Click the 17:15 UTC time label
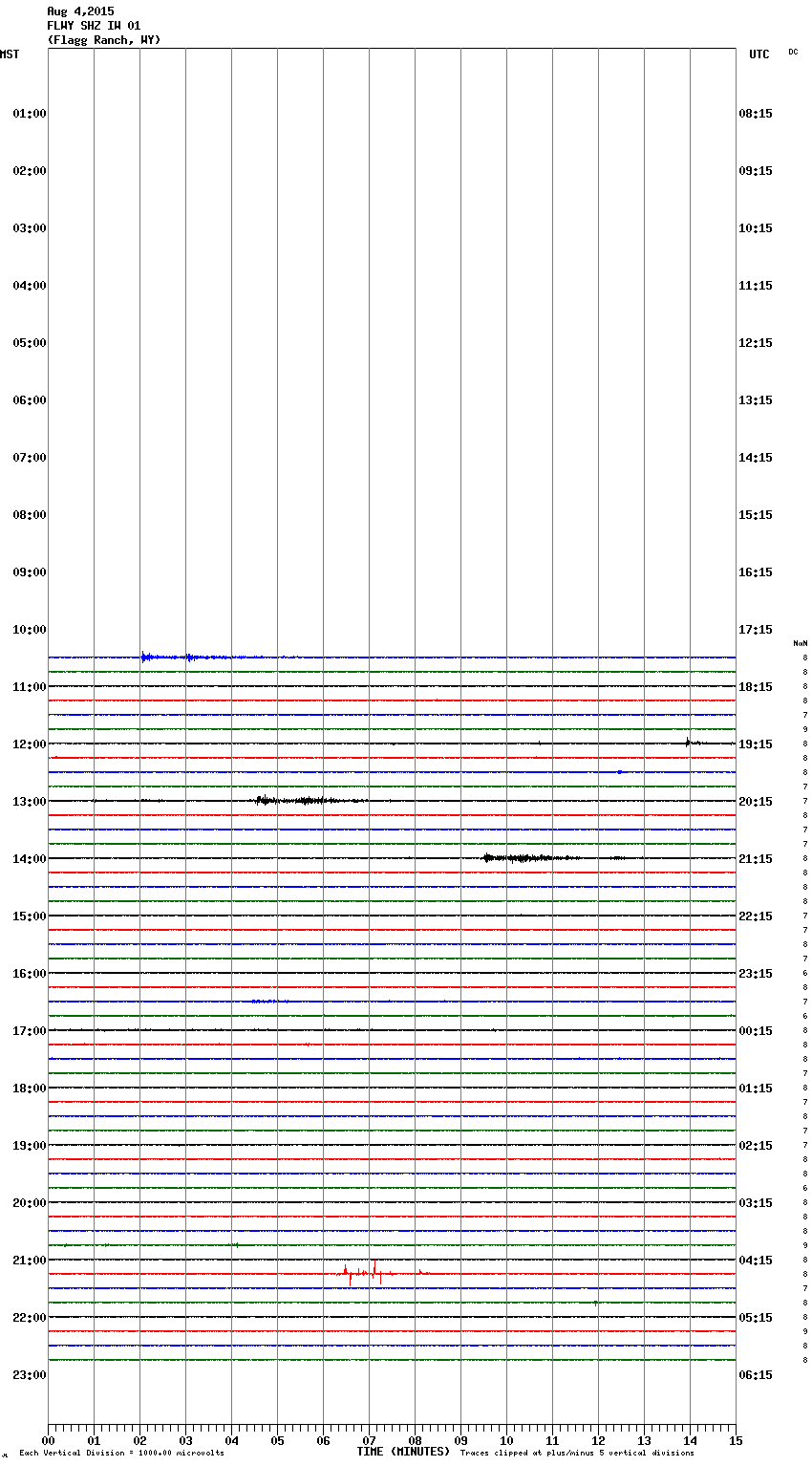This screenshot has height=1466, width=812. (x=756, y=630)
